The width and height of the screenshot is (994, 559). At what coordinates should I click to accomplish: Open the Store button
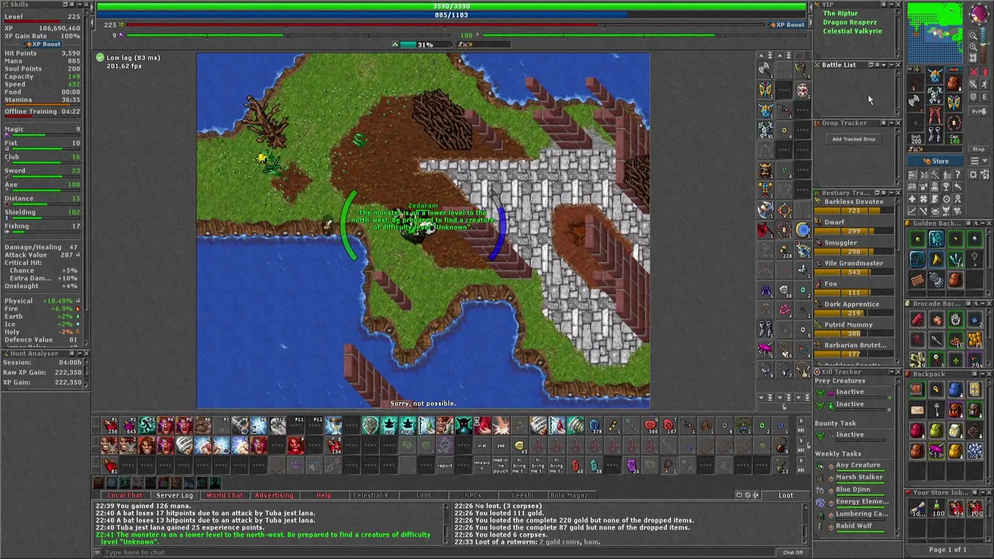[935, 161]
